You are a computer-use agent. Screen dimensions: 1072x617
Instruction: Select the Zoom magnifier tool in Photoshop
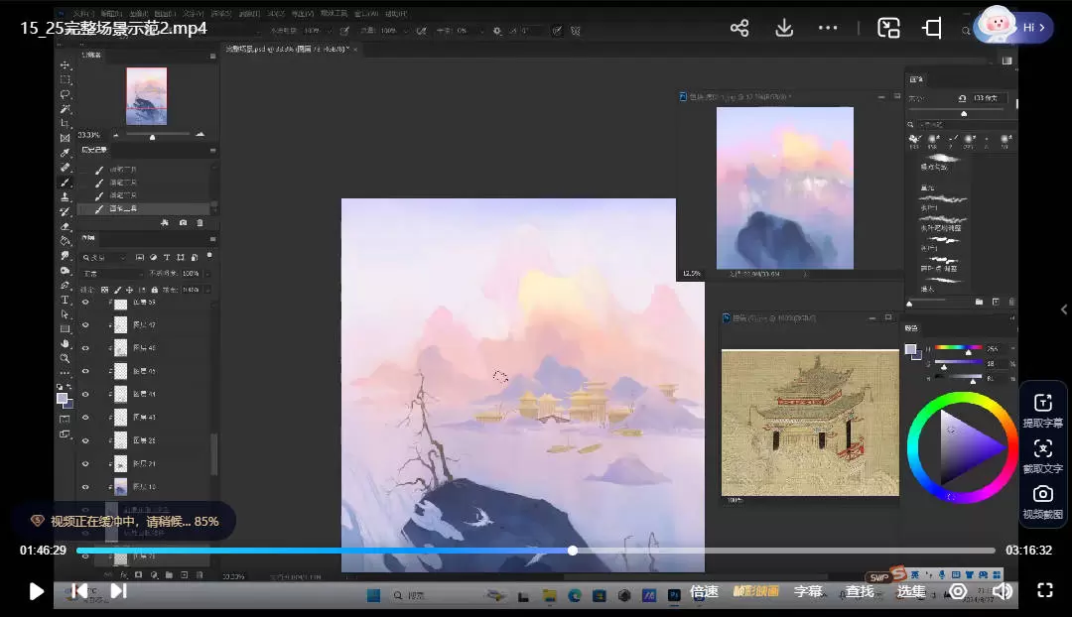[66, 358]
